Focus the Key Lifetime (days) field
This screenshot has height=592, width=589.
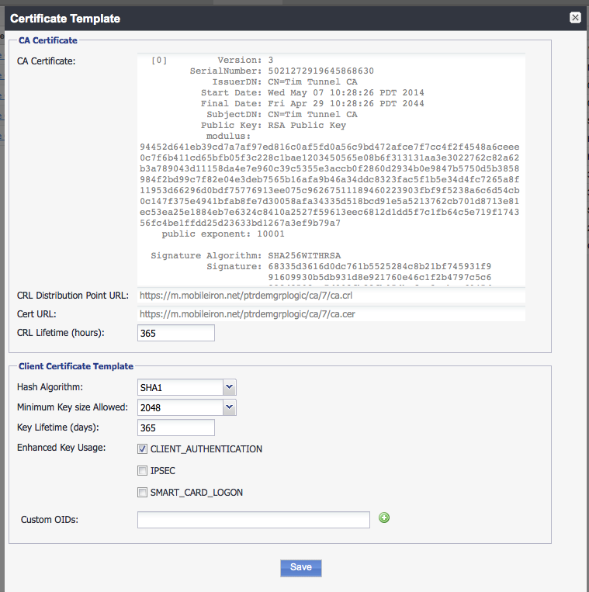175,428
